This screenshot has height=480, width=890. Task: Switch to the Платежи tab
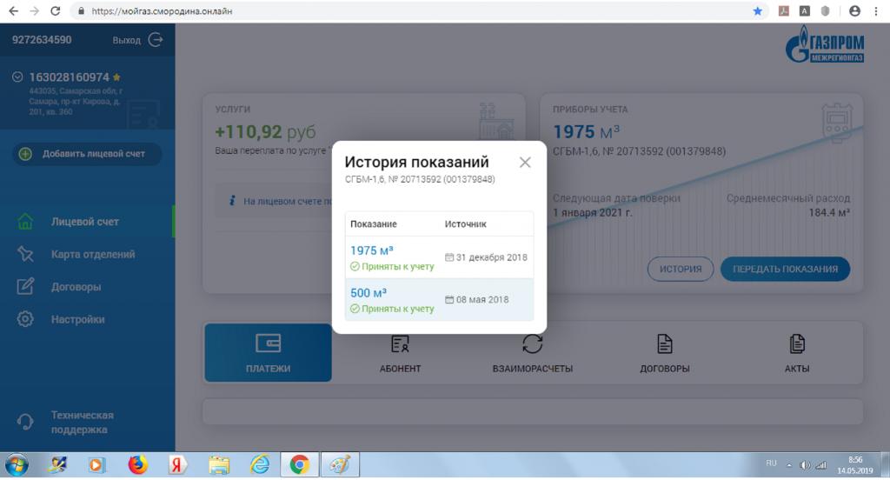click(x=268, y=353)
